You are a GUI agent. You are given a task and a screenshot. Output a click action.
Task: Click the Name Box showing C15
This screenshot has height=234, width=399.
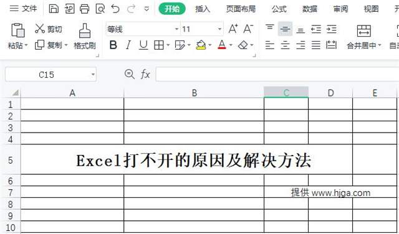[47, 75]
